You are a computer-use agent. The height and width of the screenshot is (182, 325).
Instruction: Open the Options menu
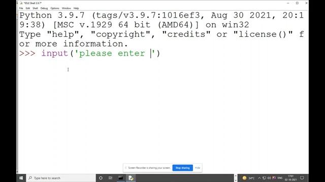click(55, 8)
